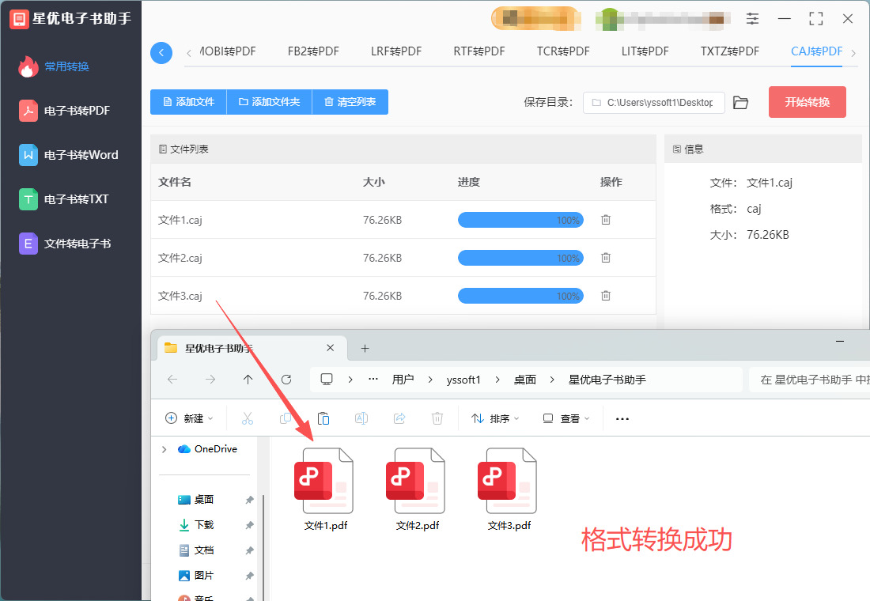This screenshot has width=870, height=601.
Task: Switch to the LIT转PDF tab
Action: [645, 51]
